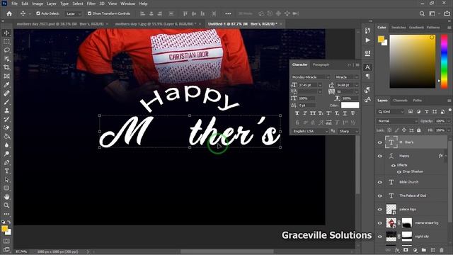
Task: Open the Window menu
Action: coord(127,4)
